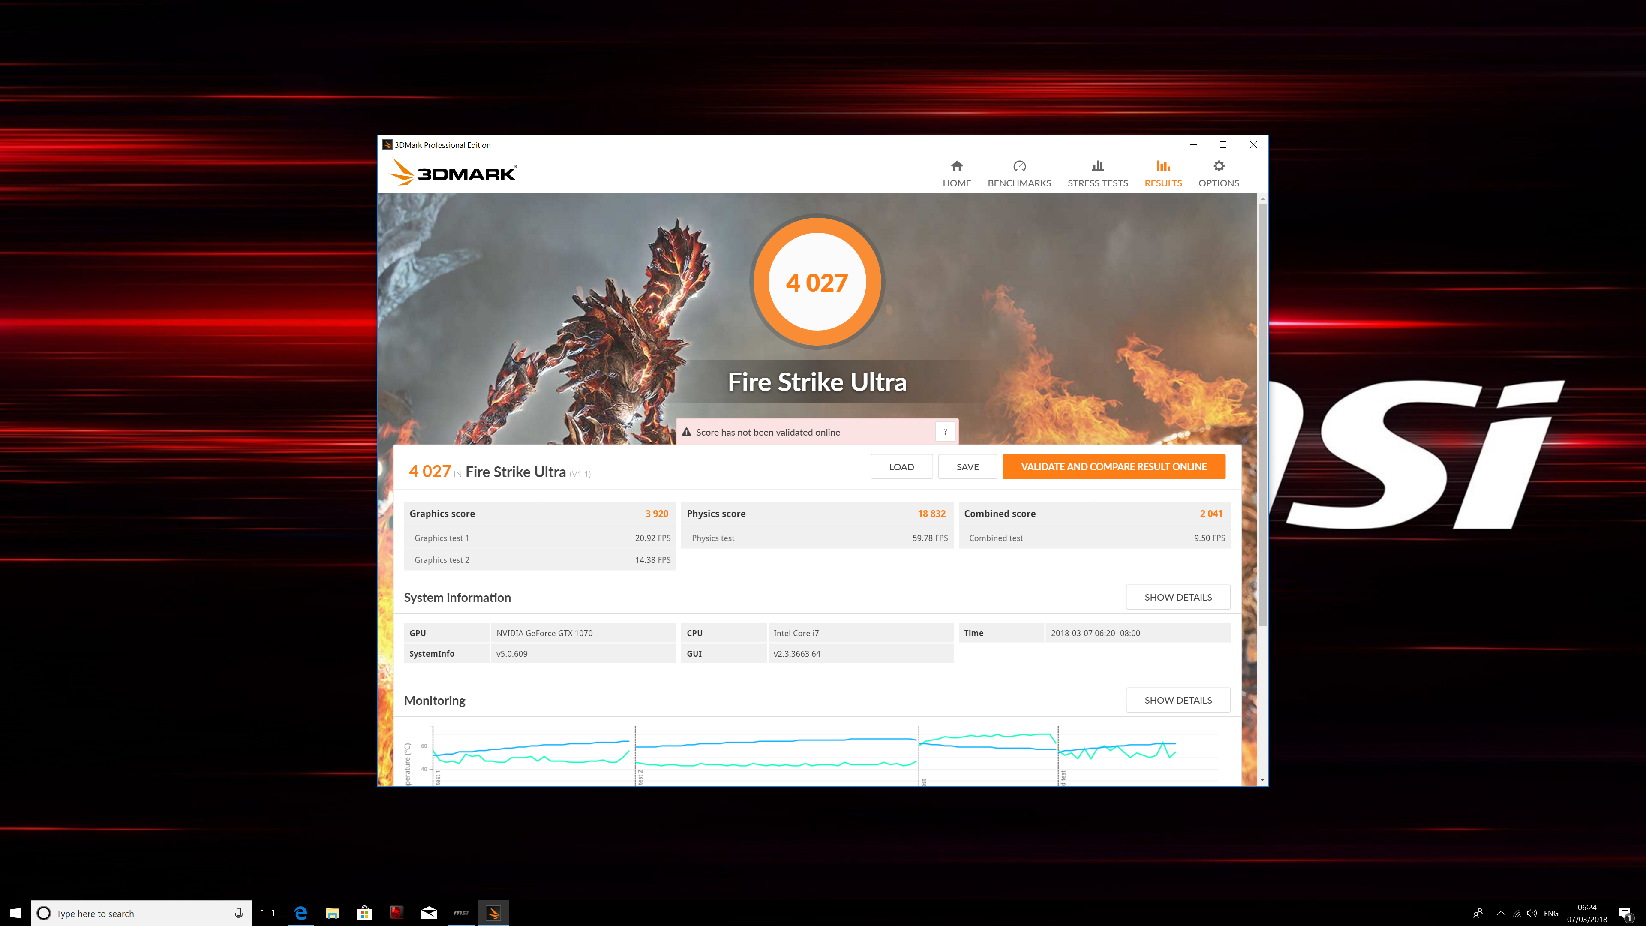
Task: Open File Explorer from taskbar
Action: (x=332, y=913)
